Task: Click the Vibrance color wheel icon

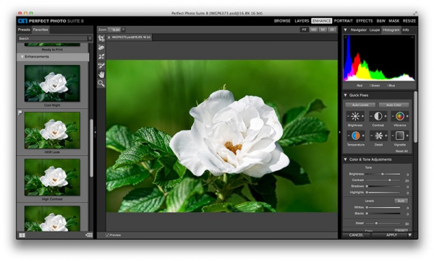Action: [x=400, y=116]
